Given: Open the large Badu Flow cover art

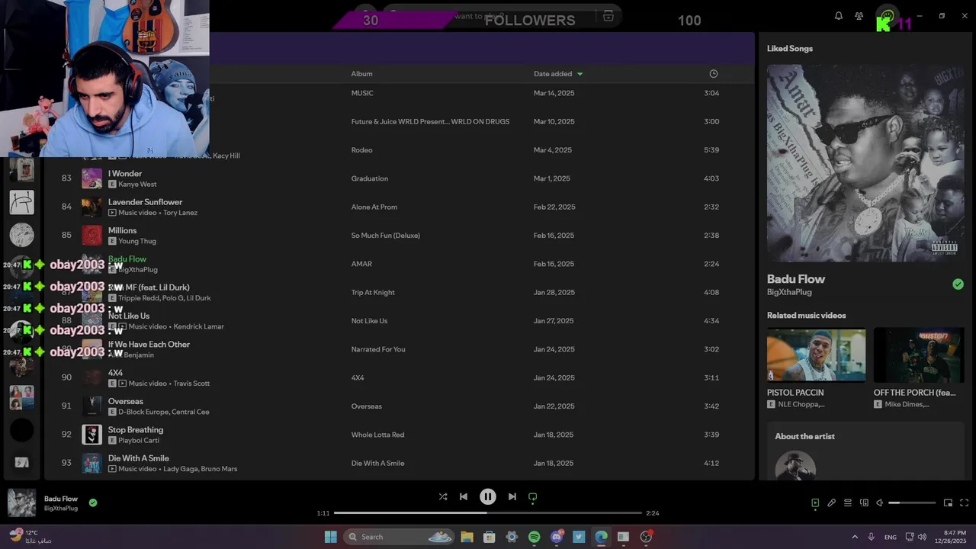Looking at the screenshot, I should point(865,162).
